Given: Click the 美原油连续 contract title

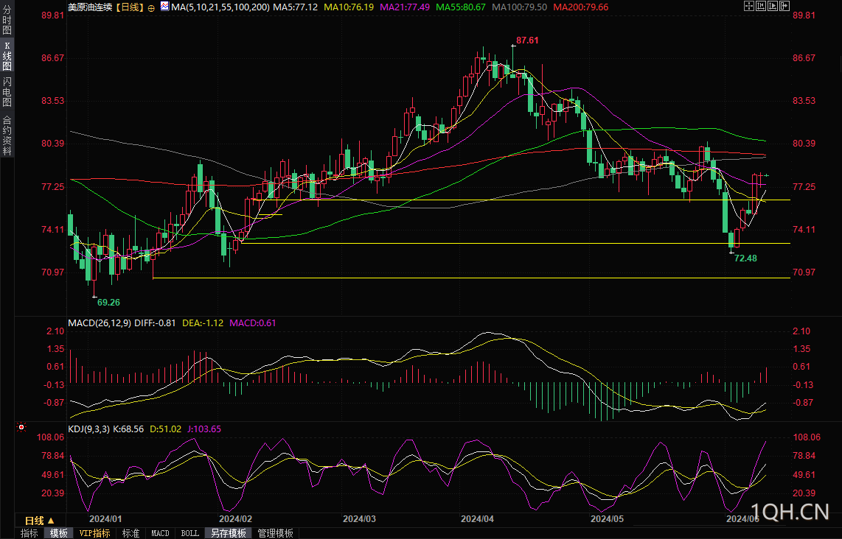Looking at the screenshot, I should [x=90, y=7].
